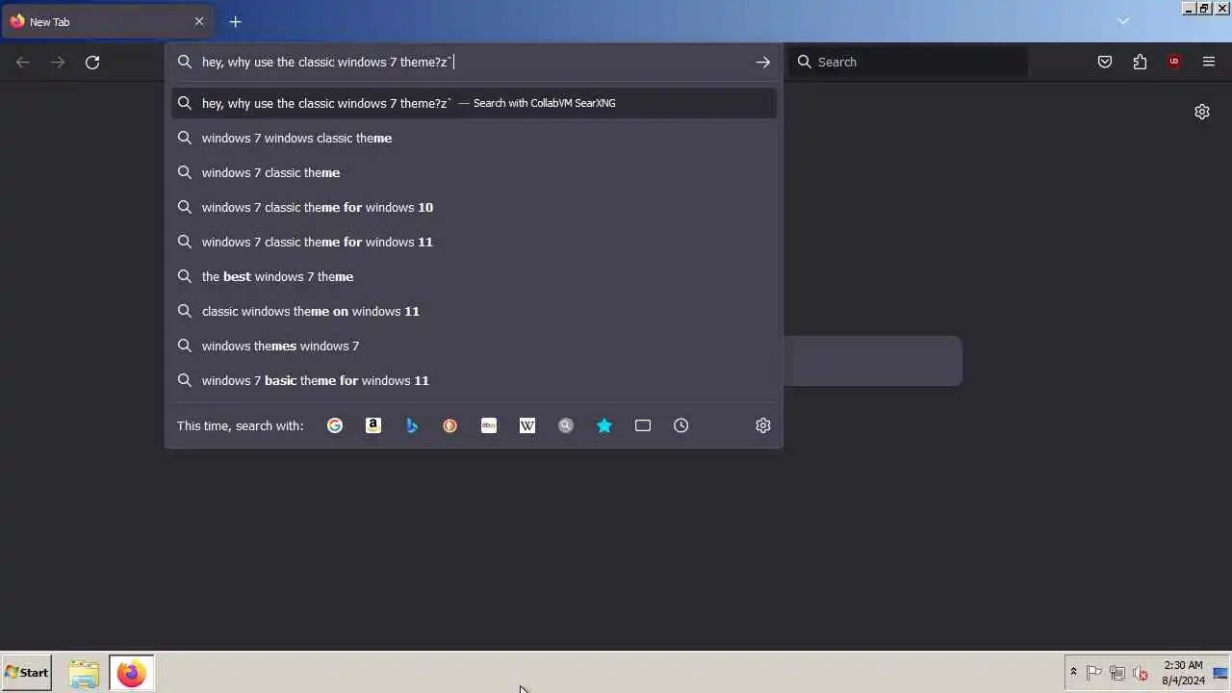
Task: Select the New Tab tab
Action: [x=107, y=21]
